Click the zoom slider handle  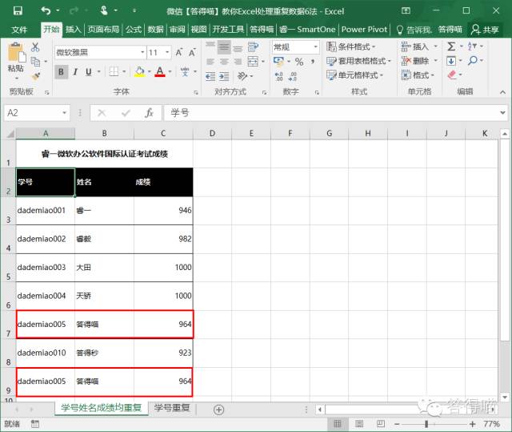[x=426, y=424]
